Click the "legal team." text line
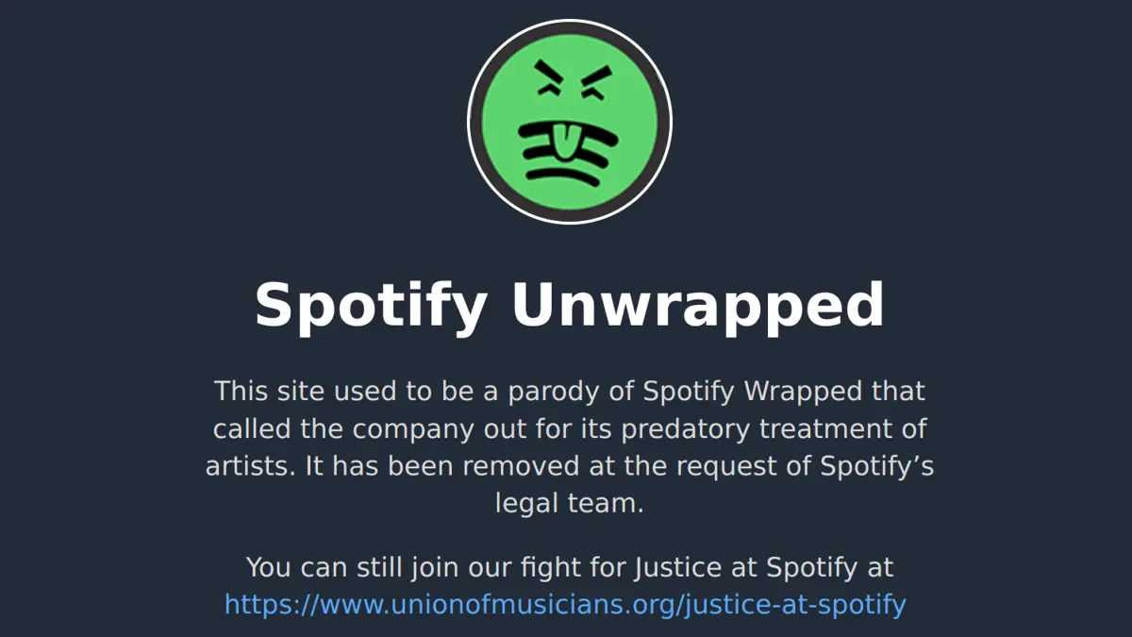The width and height of the screenshot is (1132, 637). pos(570,503)
